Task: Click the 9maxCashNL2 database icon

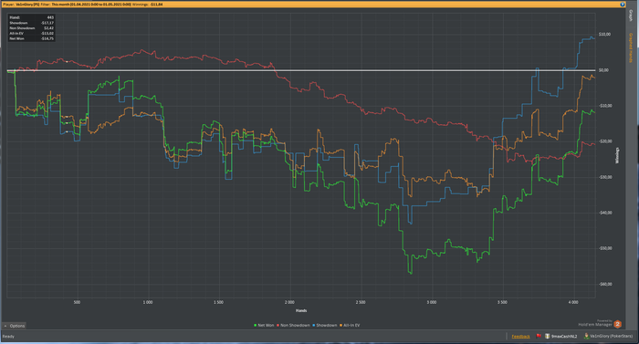Action: click(x=548, y=336)
